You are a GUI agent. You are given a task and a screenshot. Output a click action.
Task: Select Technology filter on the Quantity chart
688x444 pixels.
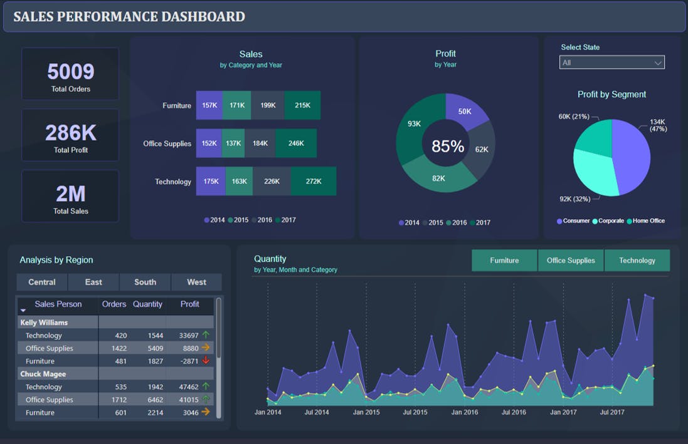click(637, 260)
